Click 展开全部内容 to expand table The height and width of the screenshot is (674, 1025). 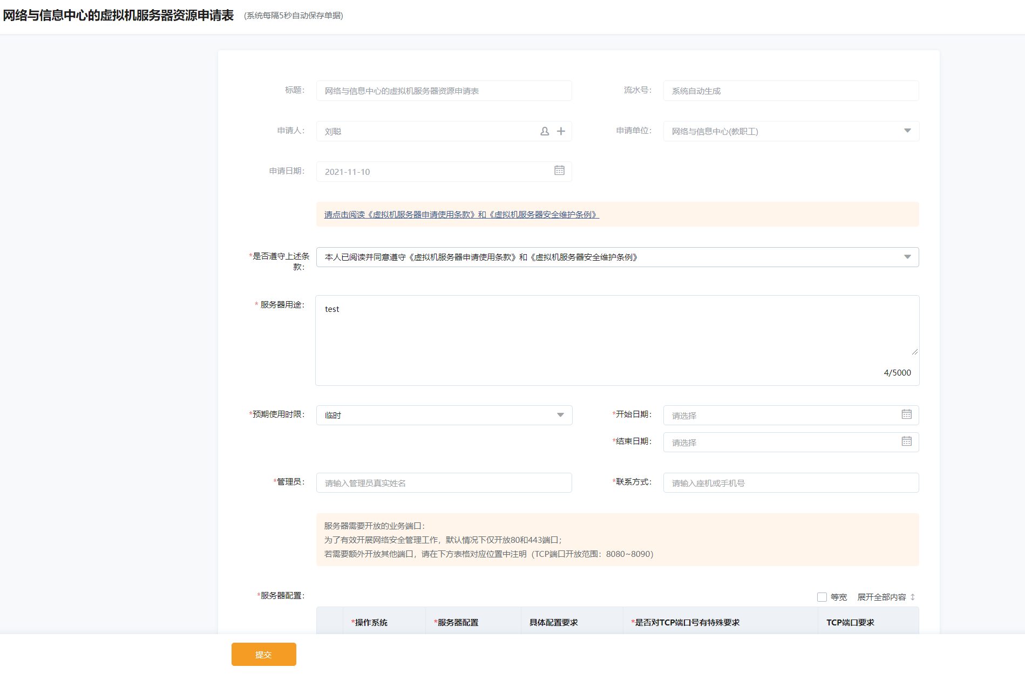[x=881, y=597]
